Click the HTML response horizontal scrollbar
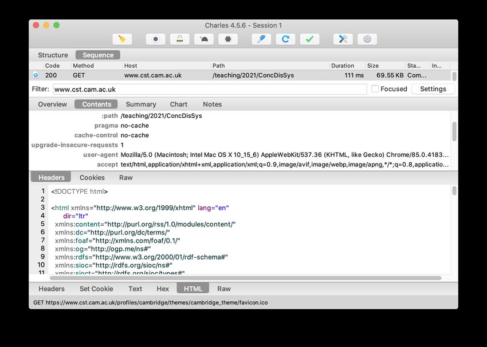This screenshot has width=487, height=347. click(245, 278)
